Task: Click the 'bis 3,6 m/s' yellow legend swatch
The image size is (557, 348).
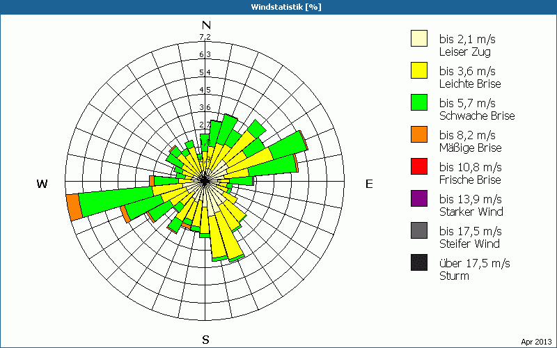Action: pyautogui.click(x=419, y=70)
